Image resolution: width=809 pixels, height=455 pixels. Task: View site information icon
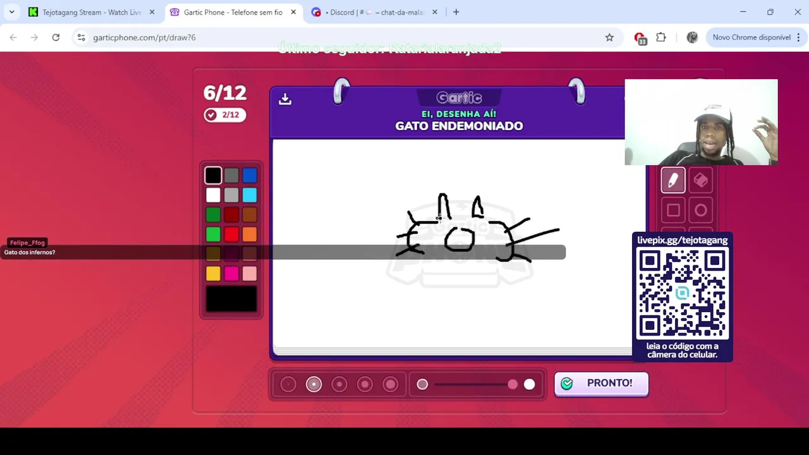(81, 37)
